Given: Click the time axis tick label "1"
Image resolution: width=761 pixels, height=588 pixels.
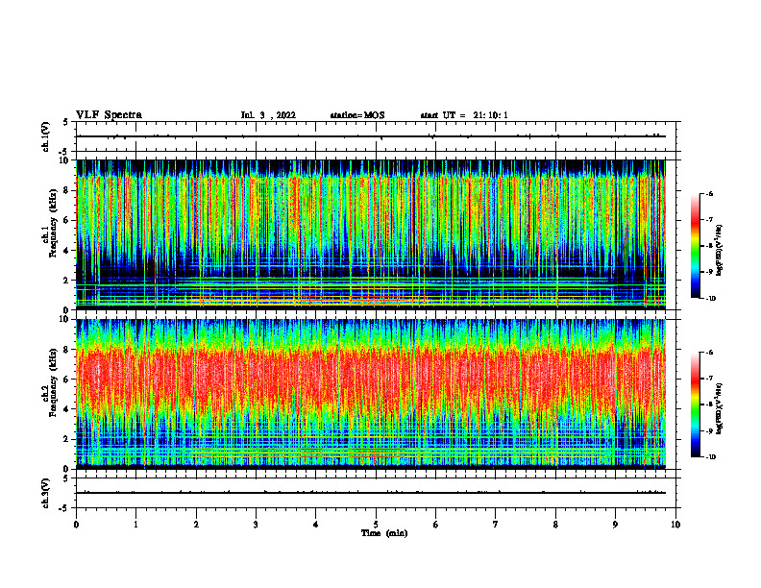Looking at the screenshot, I should [x=135, y=525].
